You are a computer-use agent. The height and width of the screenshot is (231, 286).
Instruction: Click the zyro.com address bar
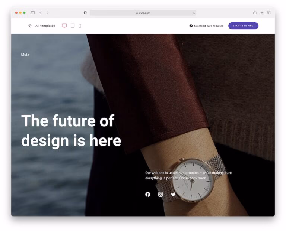(143, 13)
